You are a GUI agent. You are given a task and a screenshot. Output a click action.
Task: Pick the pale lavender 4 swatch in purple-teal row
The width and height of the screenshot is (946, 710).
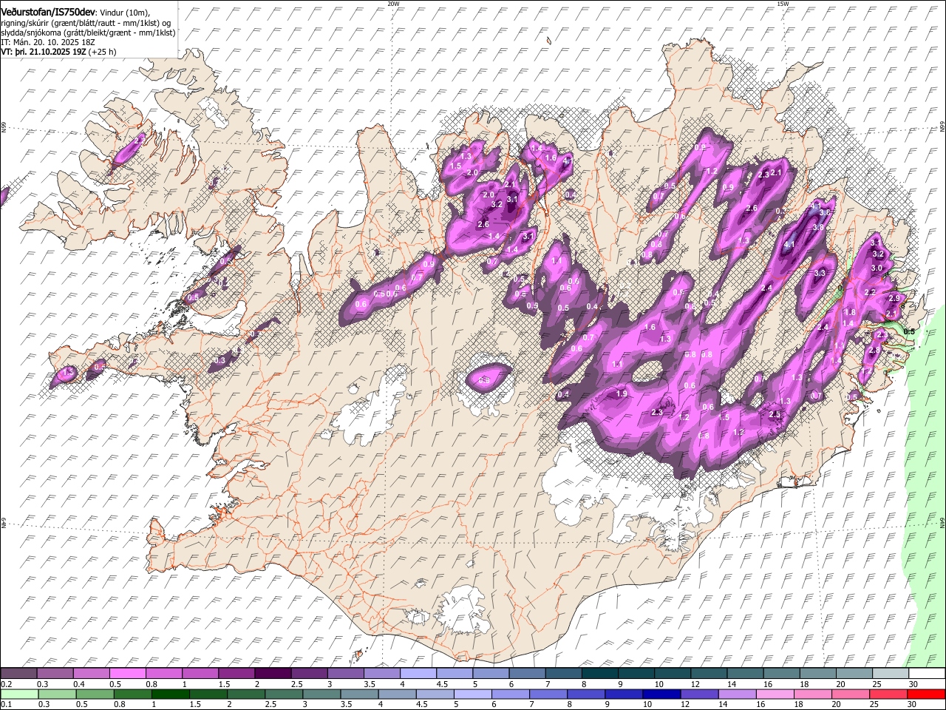(417, 673)
